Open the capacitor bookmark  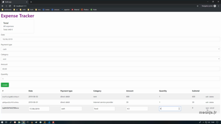(x=65, y=10)
